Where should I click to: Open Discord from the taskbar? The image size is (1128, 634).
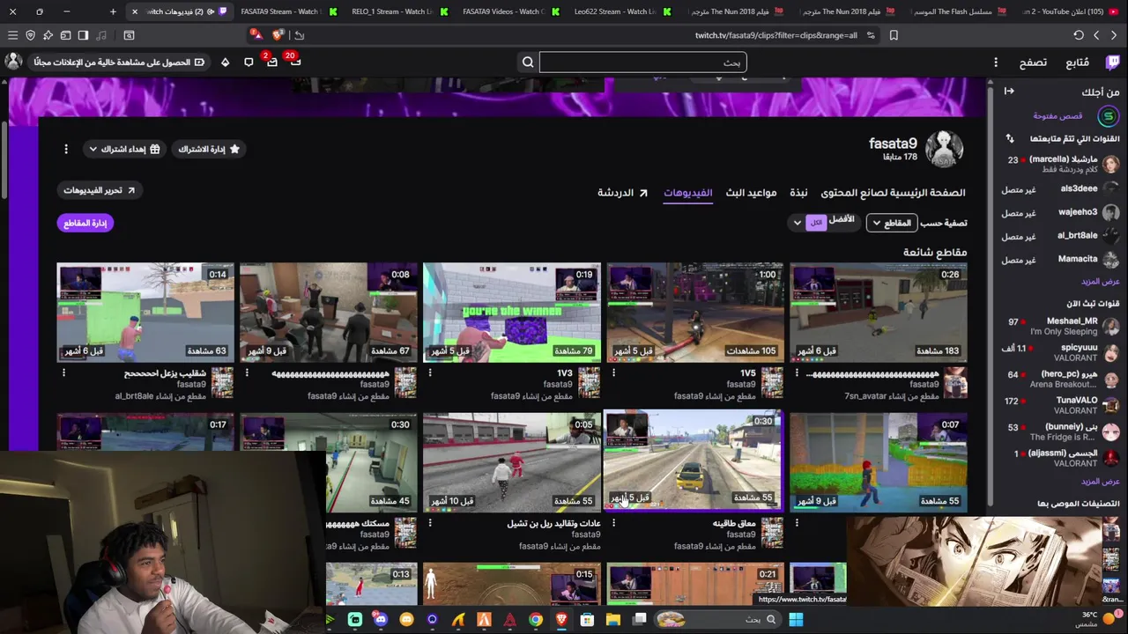[x=380, y=620]
